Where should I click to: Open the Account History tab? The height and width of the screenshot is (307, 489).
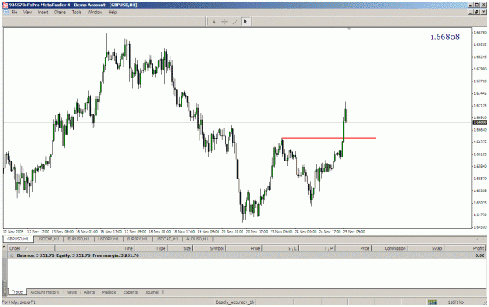pos(45,292)
